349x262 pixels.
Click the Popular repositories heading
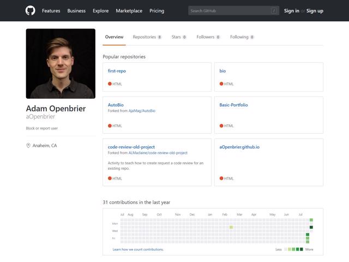pos(124,57)
